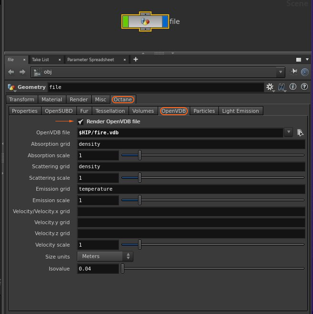The width and height of the screenshot is (313, 314).
Task: Open the parameter help question mark icon
Action: (304, 87)
